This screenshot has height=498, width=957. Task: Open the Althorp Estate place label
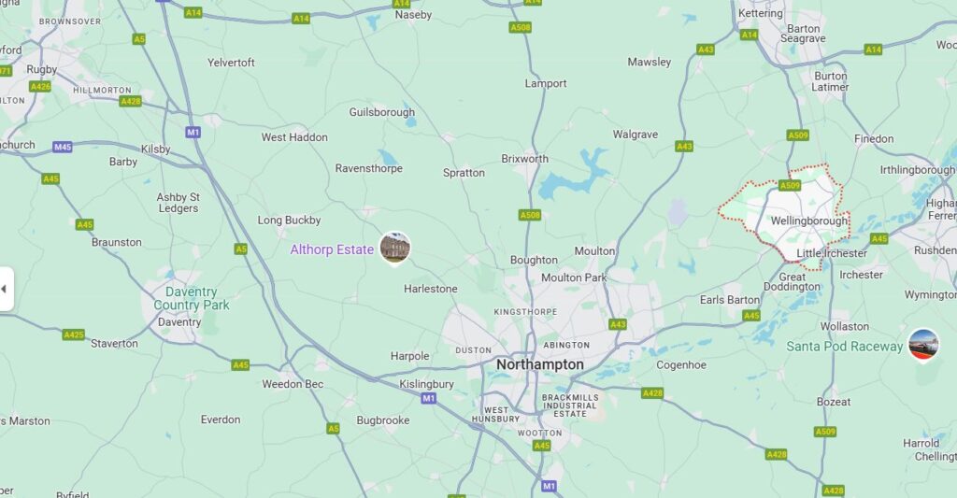(x=332, y=249)
